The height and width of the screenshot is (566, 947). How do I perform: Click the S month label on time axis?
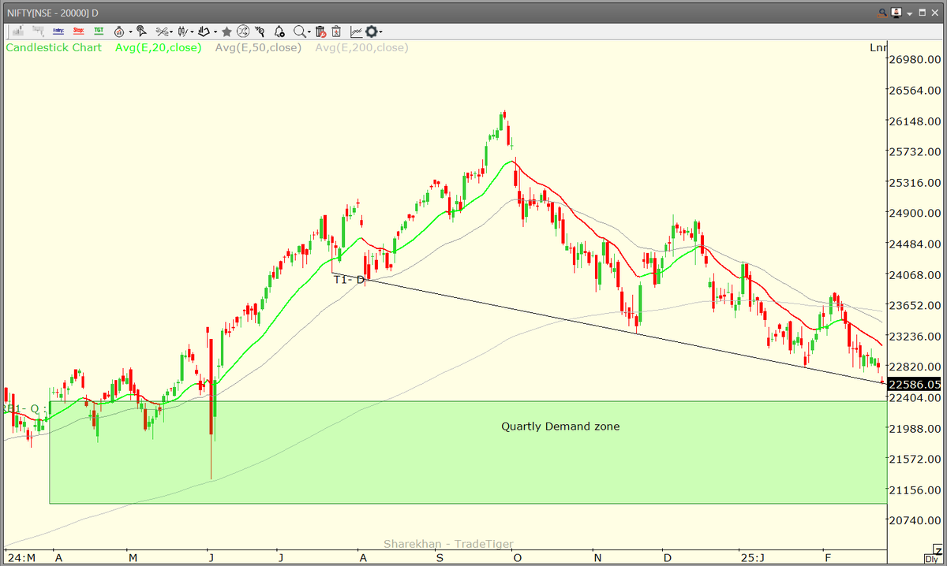tap(440, 558)
